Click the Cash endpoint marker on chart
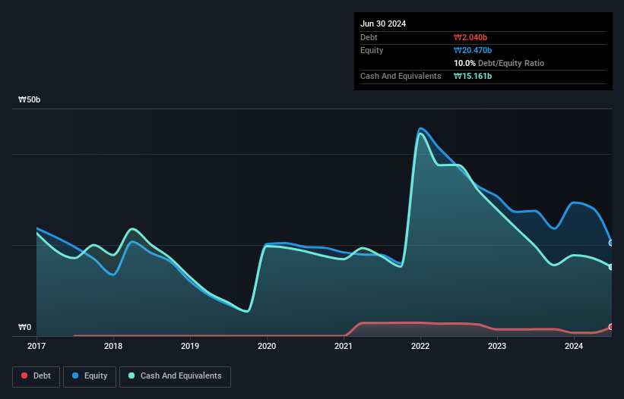 611,267
